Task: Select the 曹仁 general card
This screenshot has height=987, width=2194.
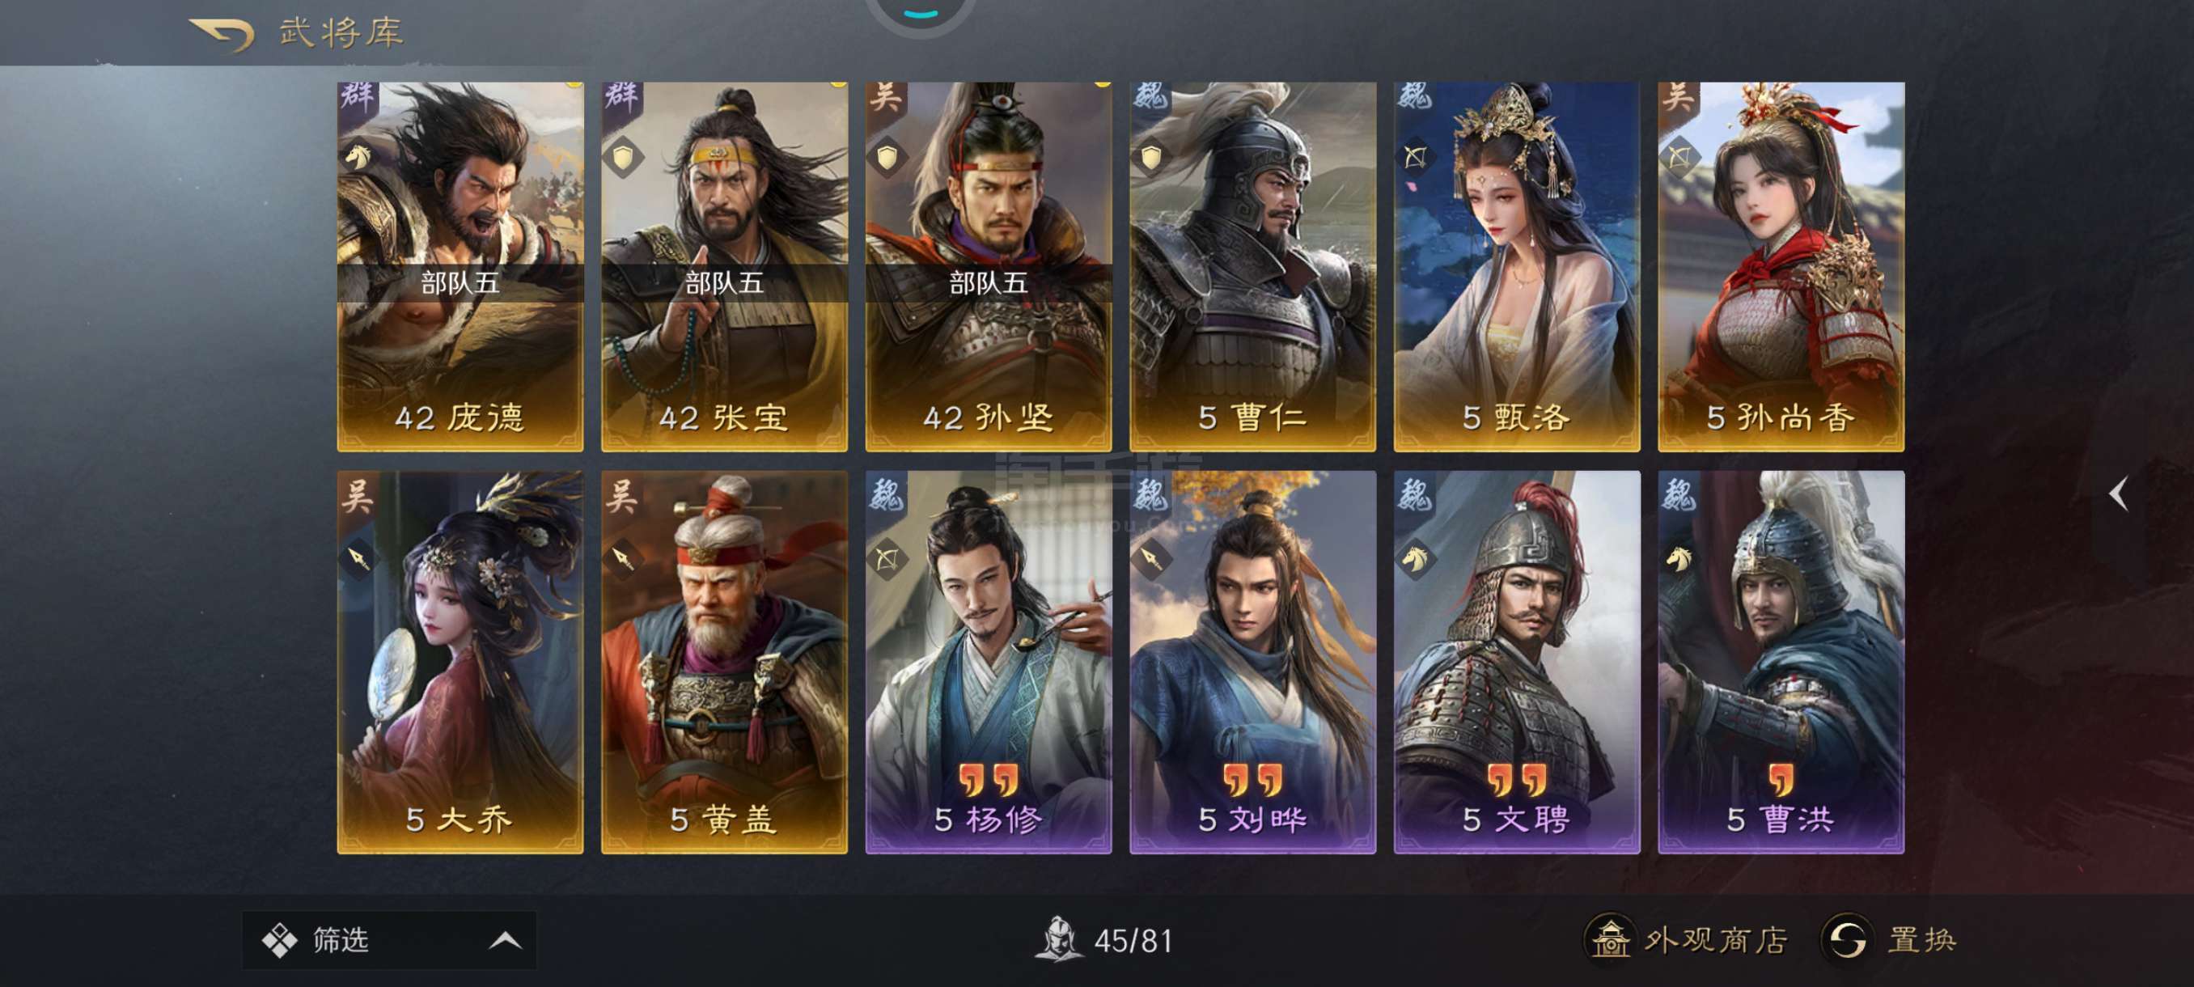Action: pyautogui.click(x=1252, y=266)
